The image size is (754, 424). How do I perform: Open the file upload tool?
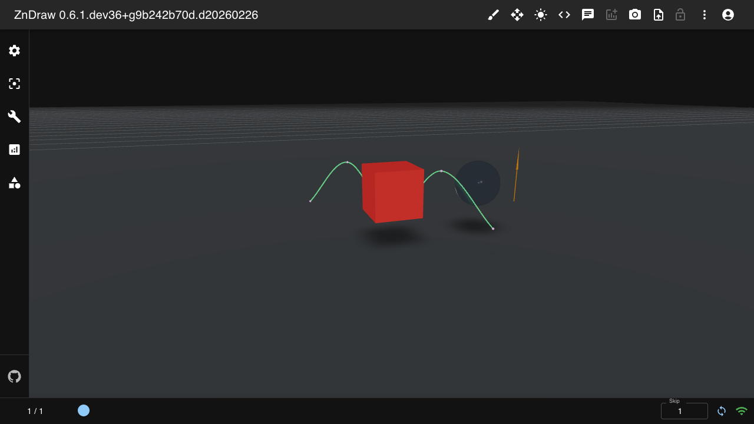(x=658, y=15)
